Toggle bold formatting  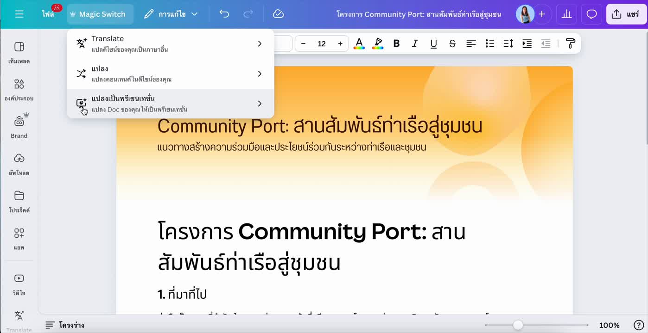click(x=396, y=43)
